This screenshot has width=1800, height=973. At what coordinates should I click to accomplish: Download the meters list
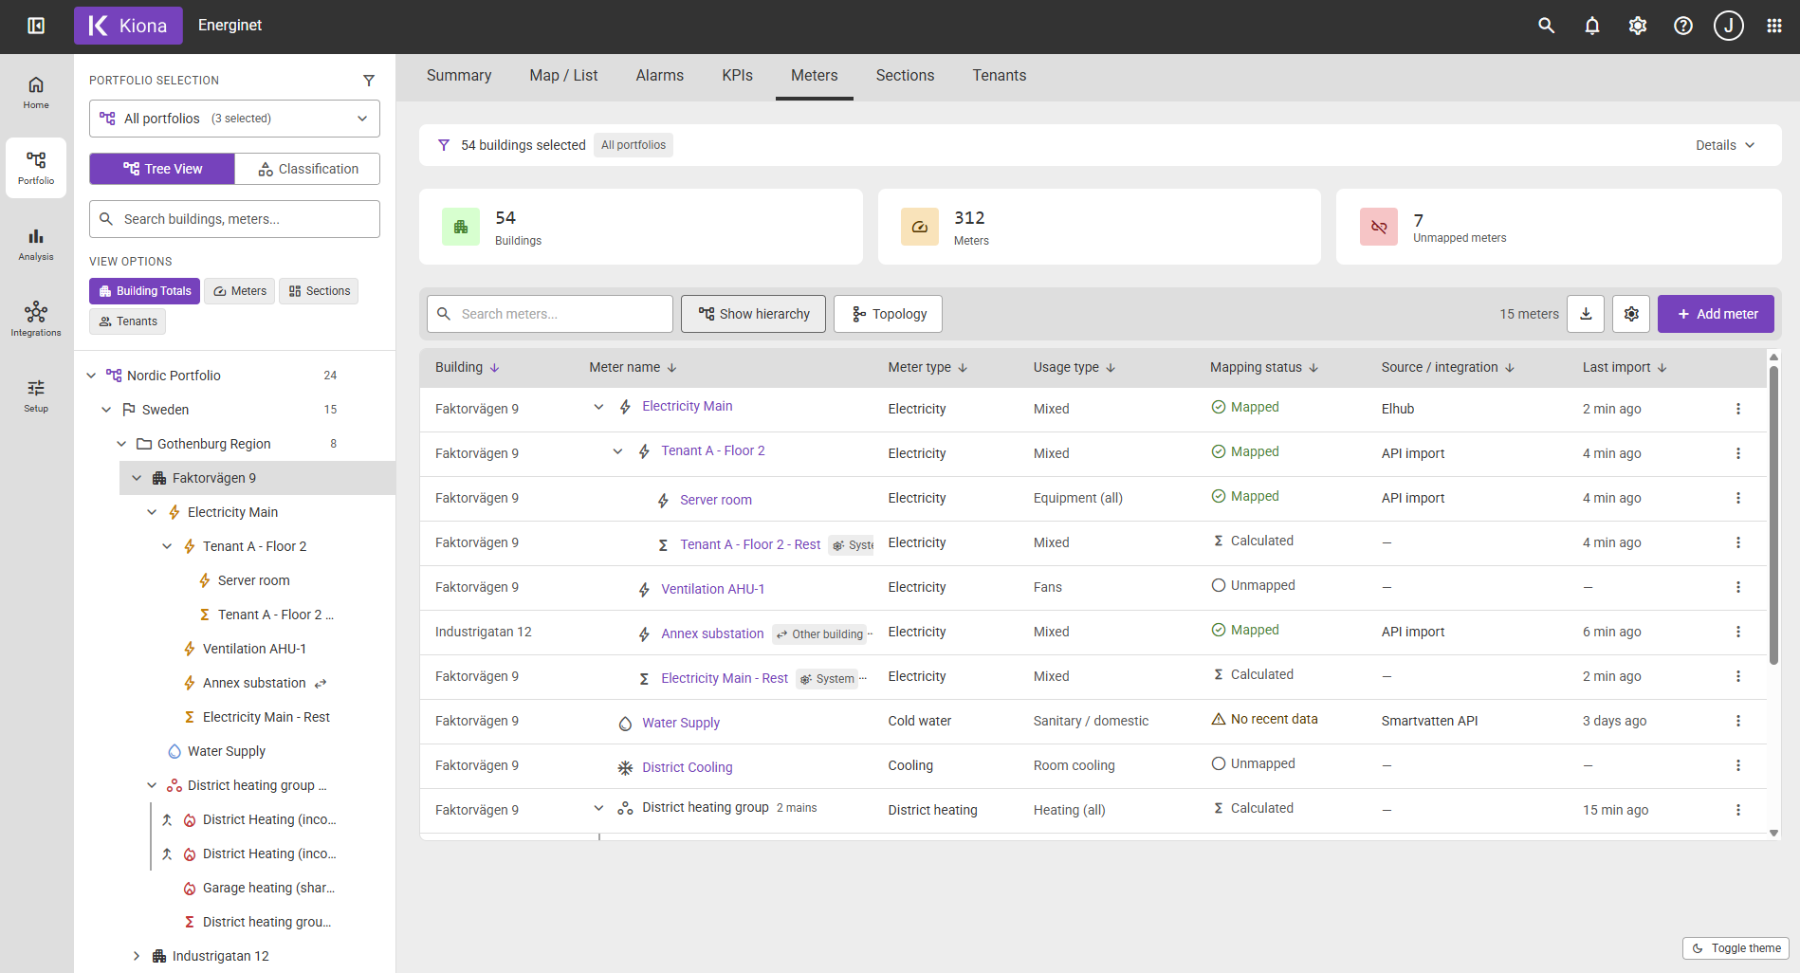pyautogui.click(x=1586, y=314)
